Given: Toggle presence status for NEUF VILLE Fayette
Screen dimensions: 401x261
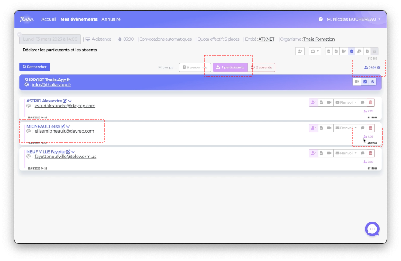Looking at the screenshot, I should (313, 154).
